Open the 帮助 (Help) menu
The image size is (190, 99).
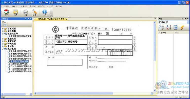[x=59, y=6]
